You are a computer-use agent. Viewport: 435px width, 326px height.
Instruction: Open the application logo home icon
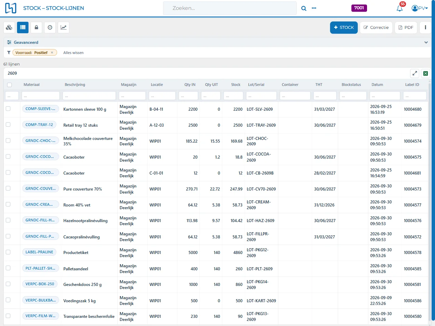tap(11, 8)
